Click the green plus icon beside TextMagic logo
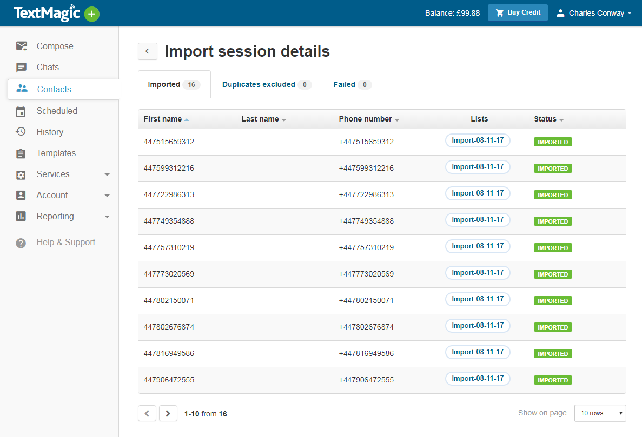Viewport: 642px width, 437px height. [x=92, y=14]
